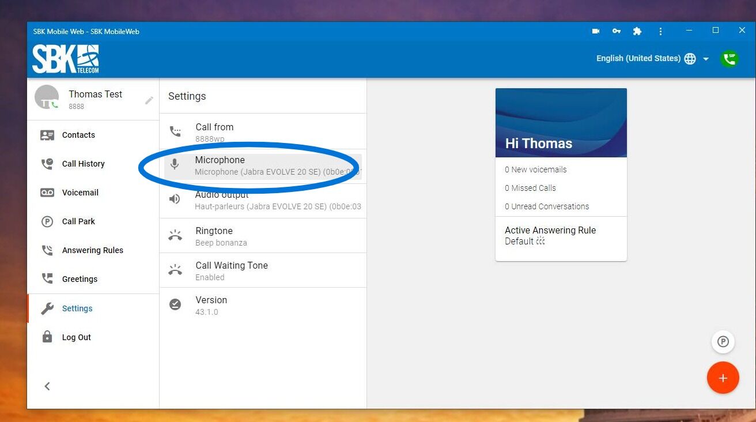Click the globe language icon
Image resolution: width=756 pixels, height=422 pixels.
coord(690,59)
